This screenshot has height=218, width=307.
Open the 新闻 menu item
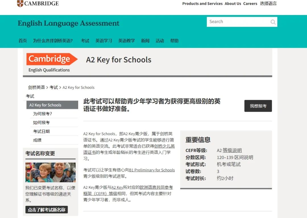[x=145, y=41]
